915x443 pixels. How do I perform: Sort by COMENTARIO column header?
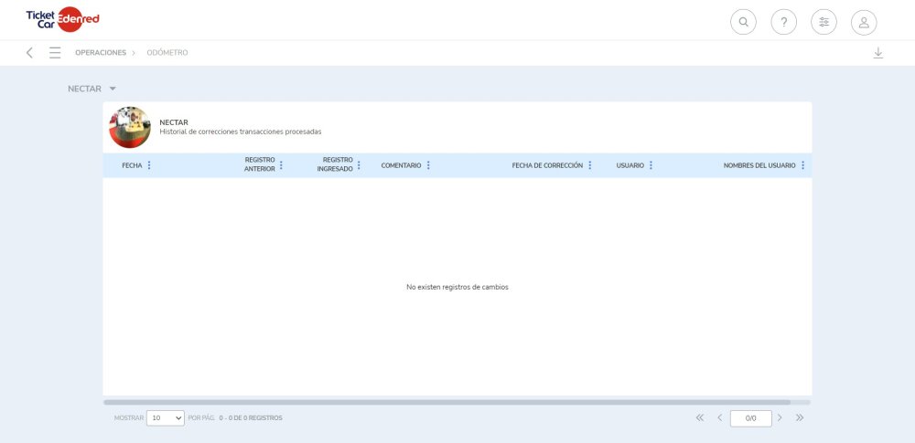tap(401, 165)
